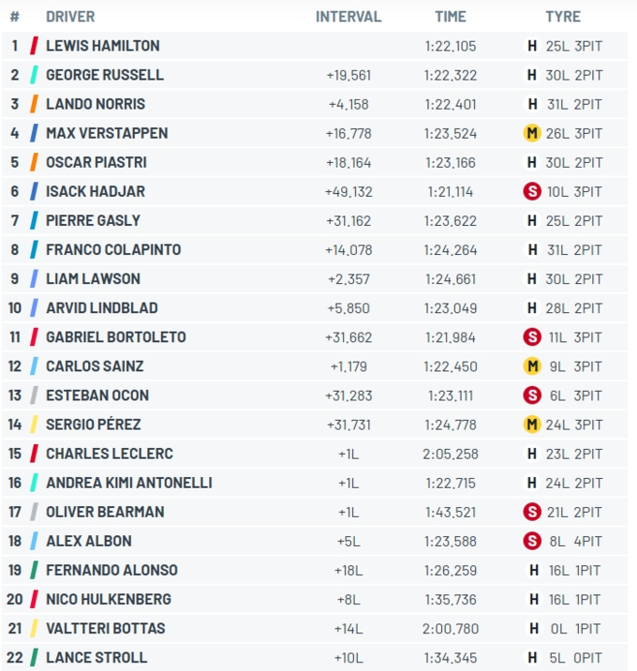Click Lewis Hamilton's hard tyre icon
This screenshot has width=637, height=671.
click(x=532, y=46)
